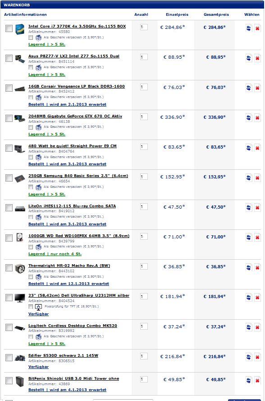Enable gift wrapping for Corsair Vengeance RAM
The image size is (265, 401).
[x=31, y=97]
